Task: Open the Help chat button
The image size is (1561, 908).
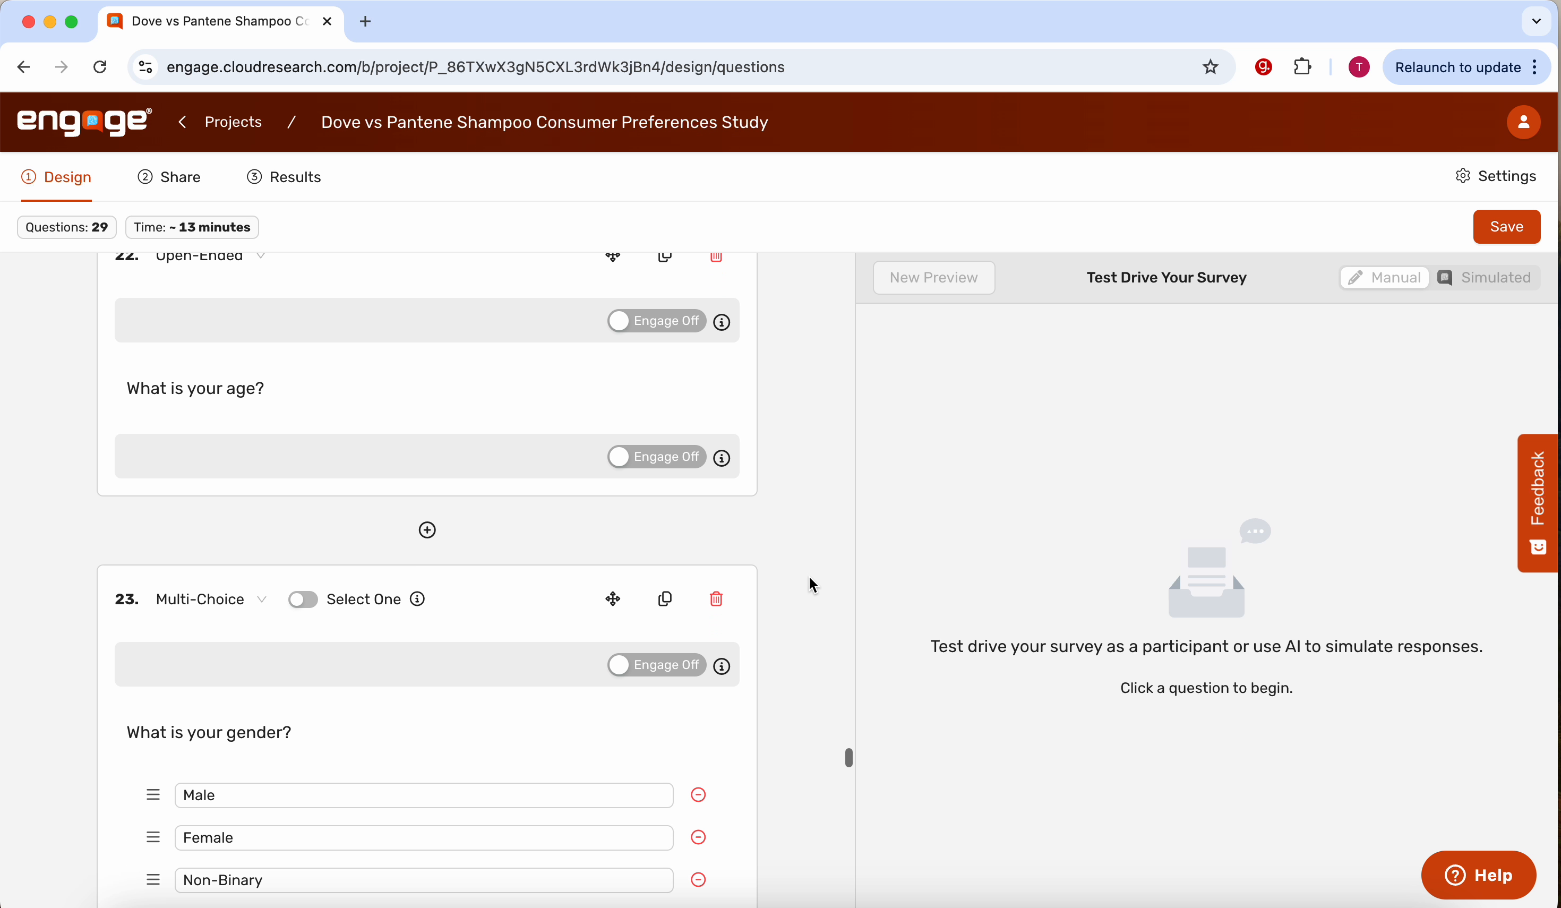Action: point(1479,875)
